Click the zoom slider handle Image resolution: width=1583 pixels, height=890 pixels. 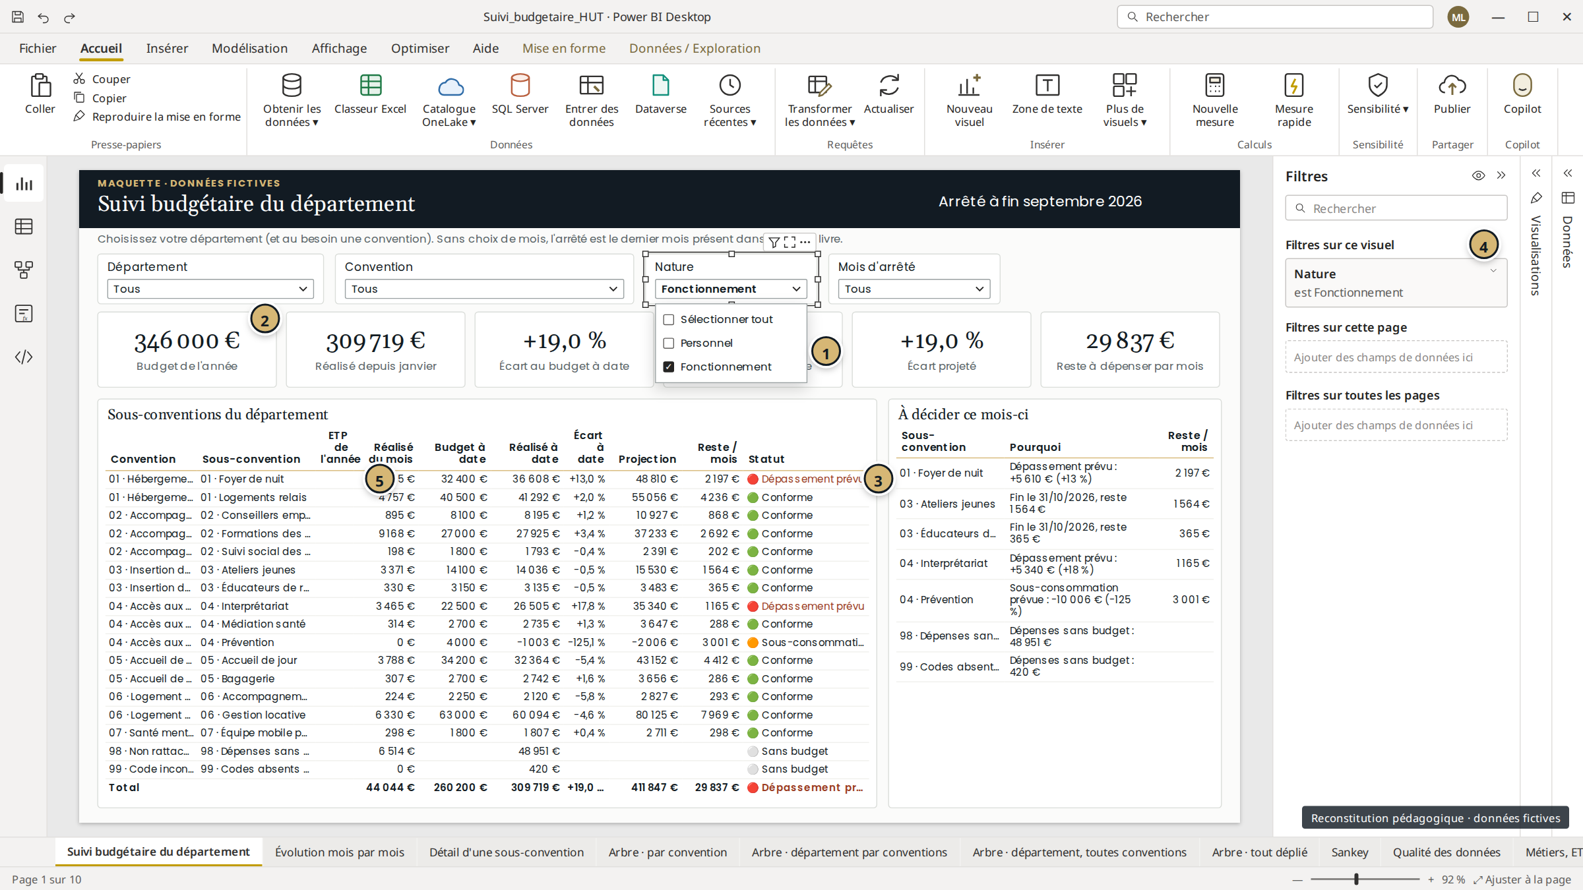pyautogui.click(x=1356, y=879)
